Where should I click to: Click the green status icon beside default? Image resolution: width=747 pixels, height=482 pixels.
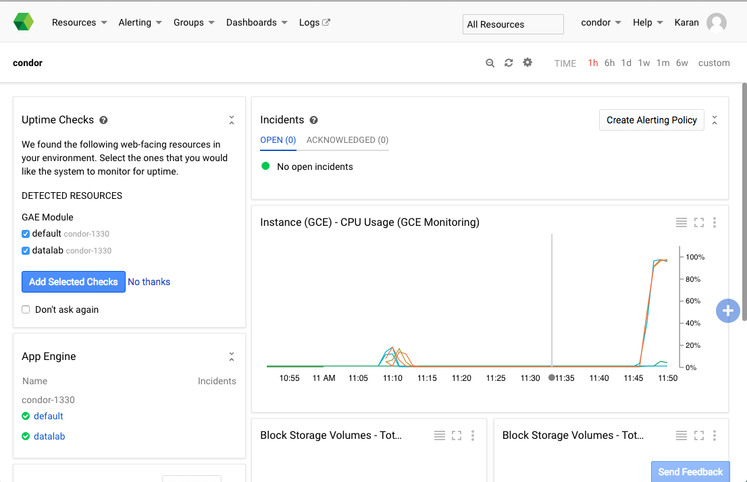coord(26,416)
